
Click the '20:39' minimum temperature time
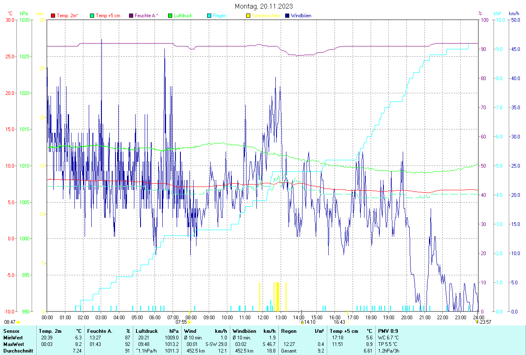click(47, 337)
